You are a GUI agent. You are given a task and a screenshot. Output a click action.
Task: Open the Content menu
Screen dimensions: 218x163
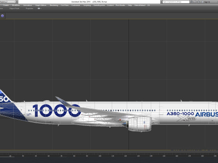point(110,5)
